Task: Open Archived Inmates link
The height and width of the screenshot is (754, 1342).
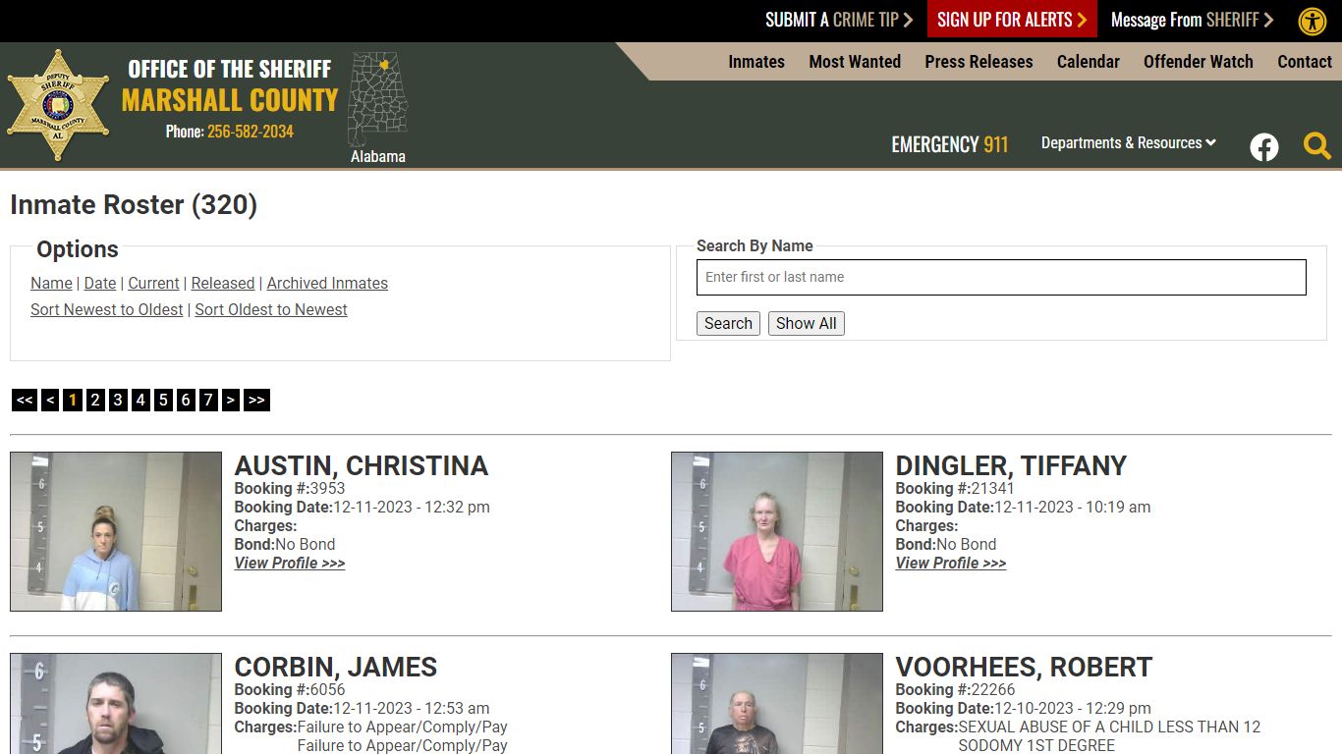Action: coord(327,283)
